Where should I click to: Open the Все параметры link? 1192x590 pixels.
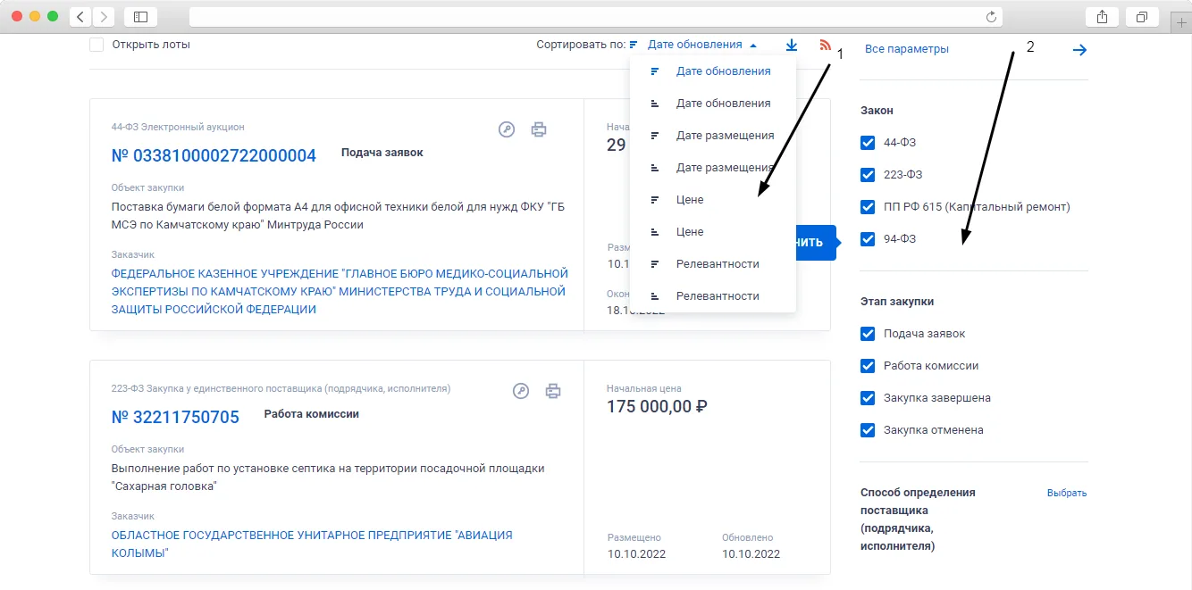907,50
